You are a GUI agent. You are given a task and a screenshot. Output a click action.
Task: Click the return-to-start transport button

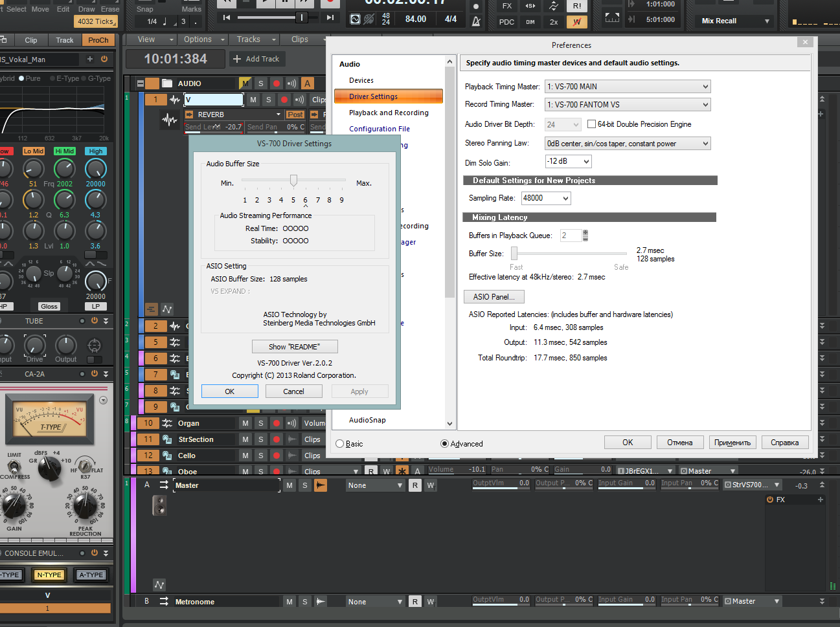point(226,17)
